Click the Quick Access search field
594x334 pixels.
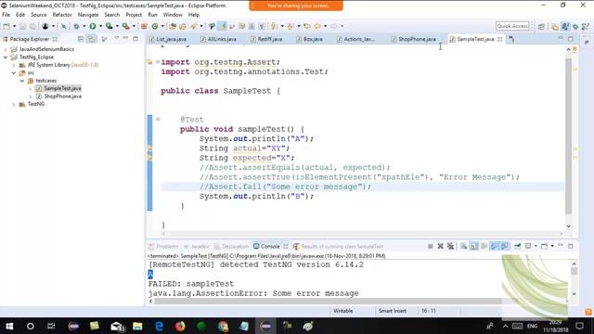click(512, 26)
